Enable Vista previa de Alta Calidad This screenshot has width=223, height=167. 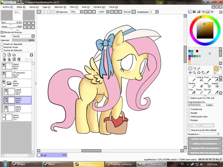tap(189, 130)
